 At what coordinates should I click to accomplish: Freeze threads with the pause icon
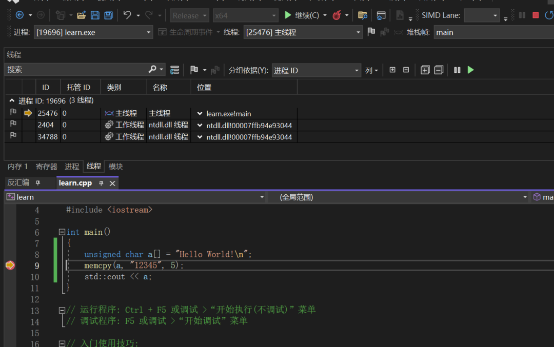(457, 70)
